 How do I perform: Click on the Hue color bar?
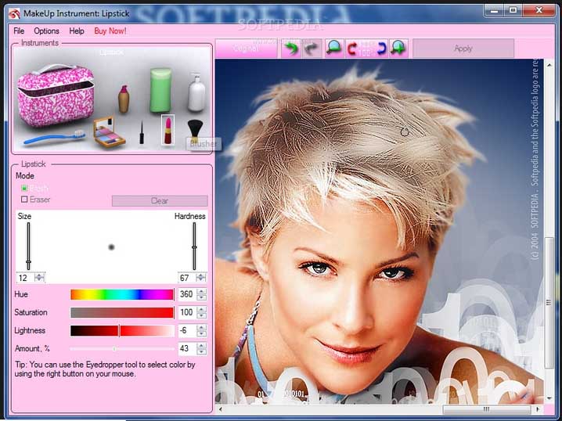(121, 294)
